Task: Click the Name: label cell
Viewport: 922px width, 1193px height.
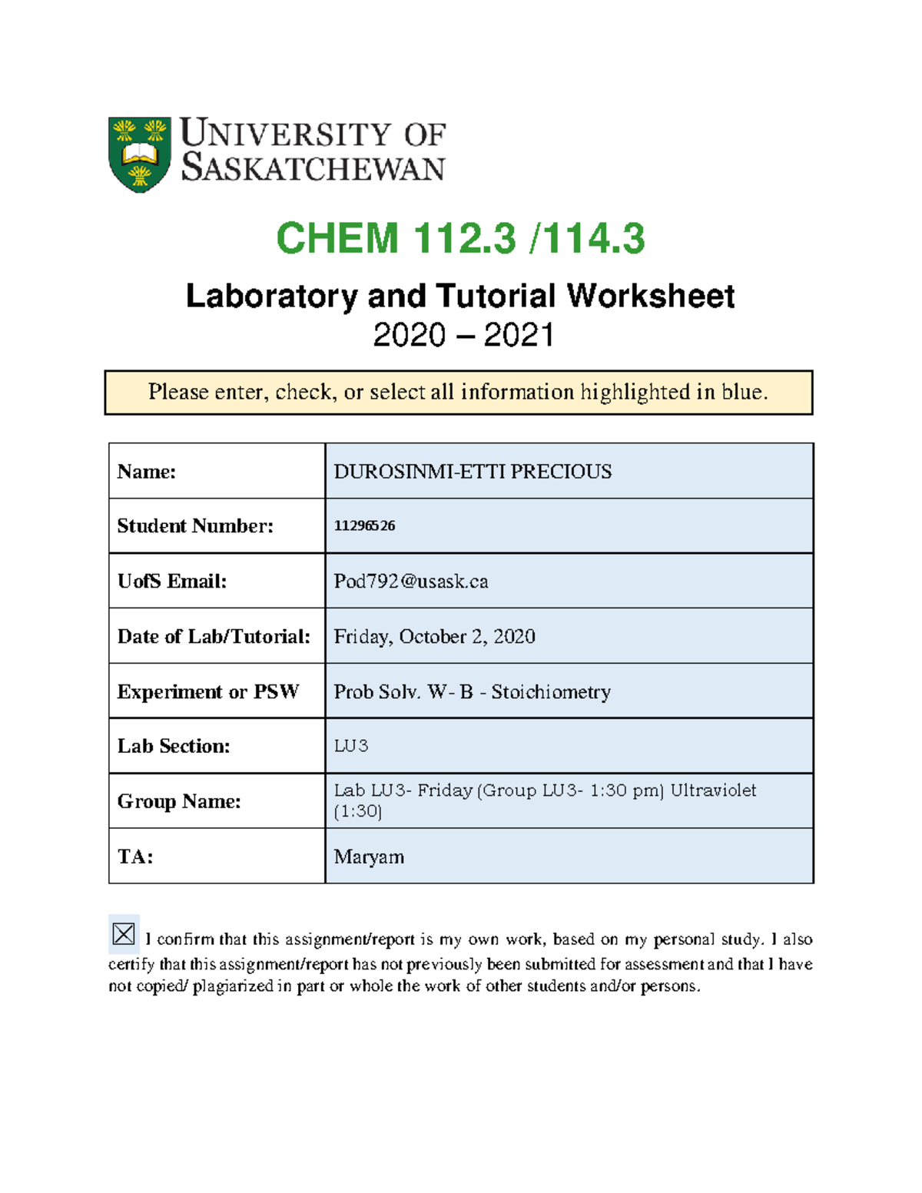Action: (217, 471)
